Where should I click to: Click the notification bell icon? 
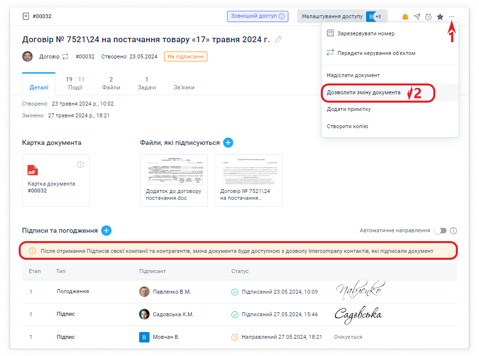pos(405,17)
